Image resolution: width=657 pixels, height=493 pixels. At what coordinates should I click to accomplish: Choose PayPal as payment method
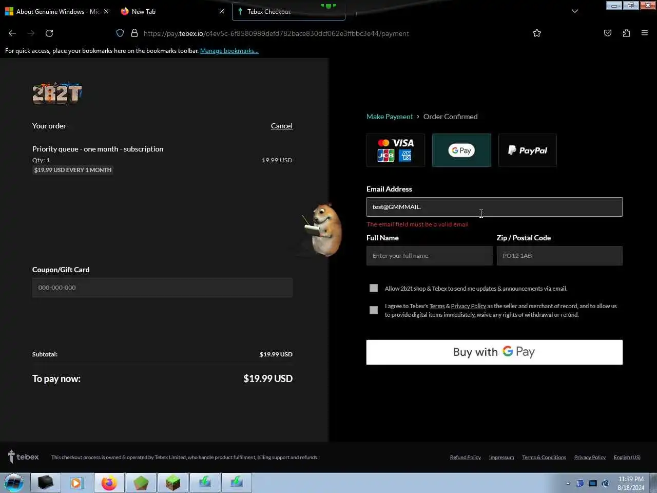[527, 150]
